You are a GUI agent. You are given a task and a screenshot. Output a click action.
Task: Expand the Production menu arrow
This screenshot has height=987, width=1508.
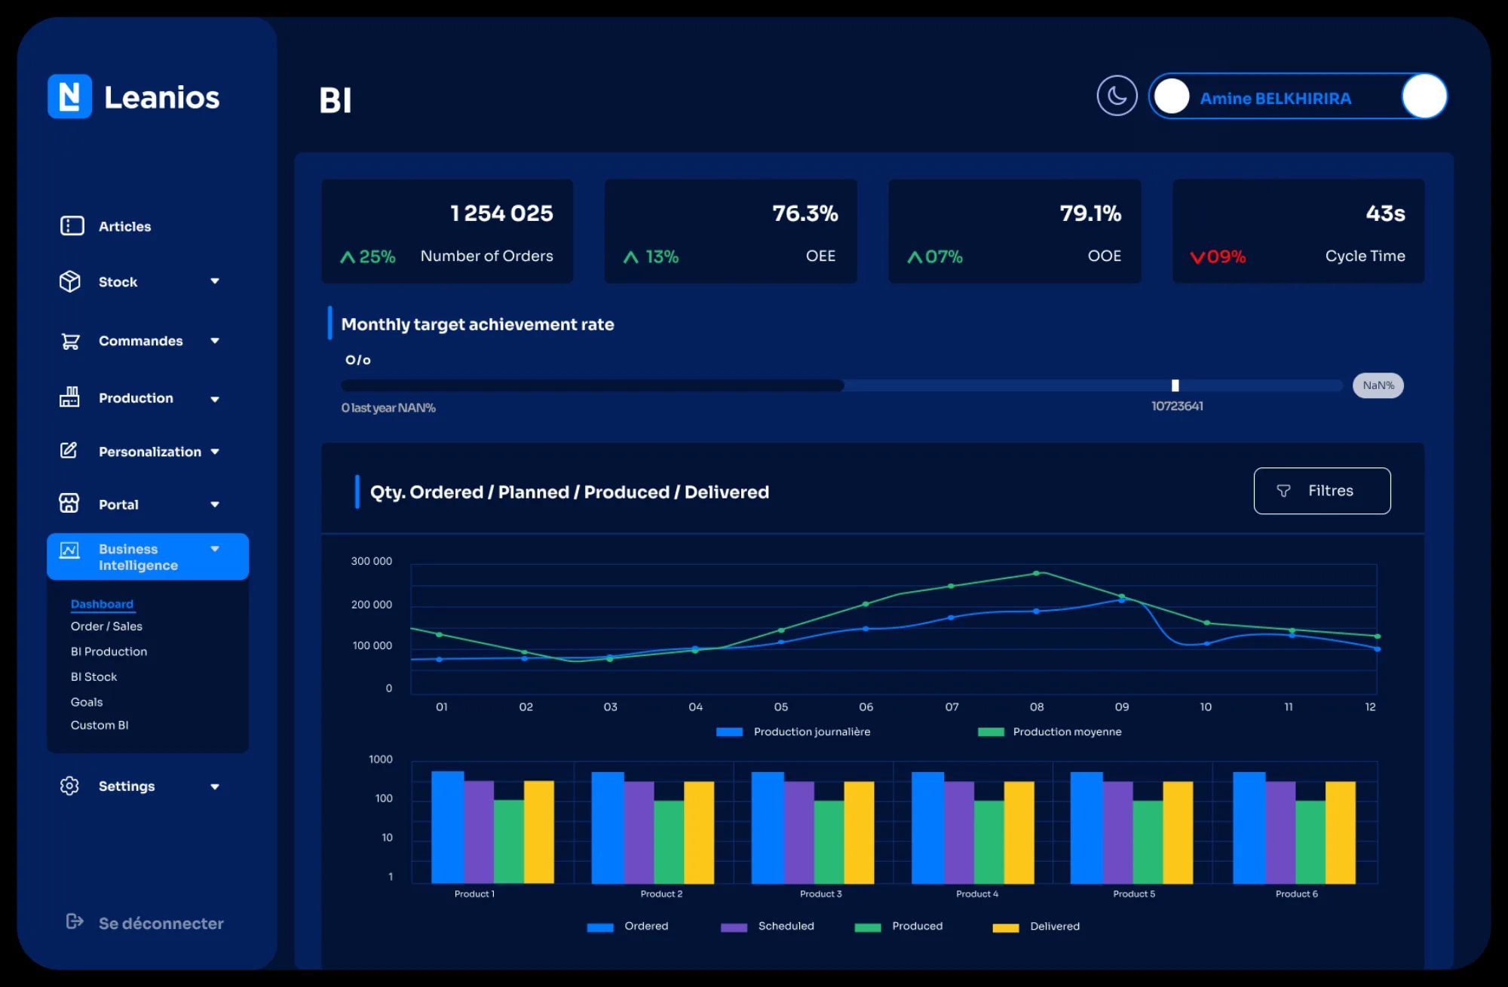(215, 399)
